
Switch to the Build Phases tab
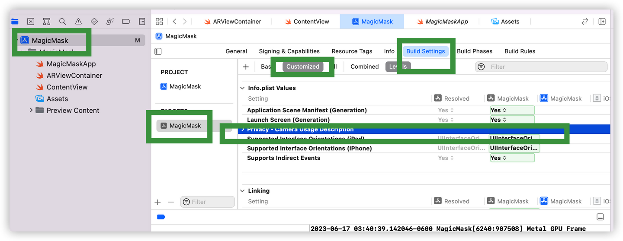click(474, 51)
